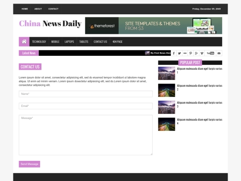Click the Message box resize handle

pos(151,154)
